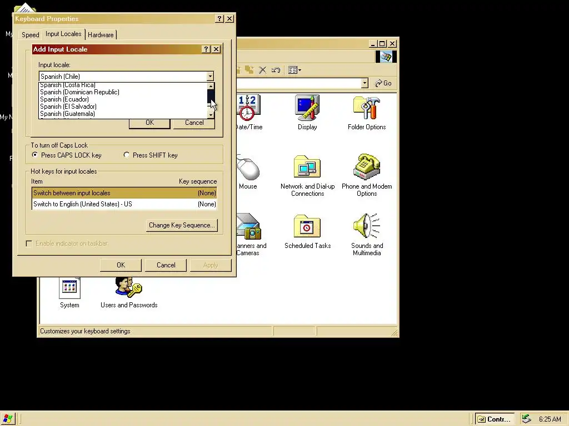Click the help question mark in Add Input Locale
The height and width of the screenshot is (426, 569).
coord(206,49)
